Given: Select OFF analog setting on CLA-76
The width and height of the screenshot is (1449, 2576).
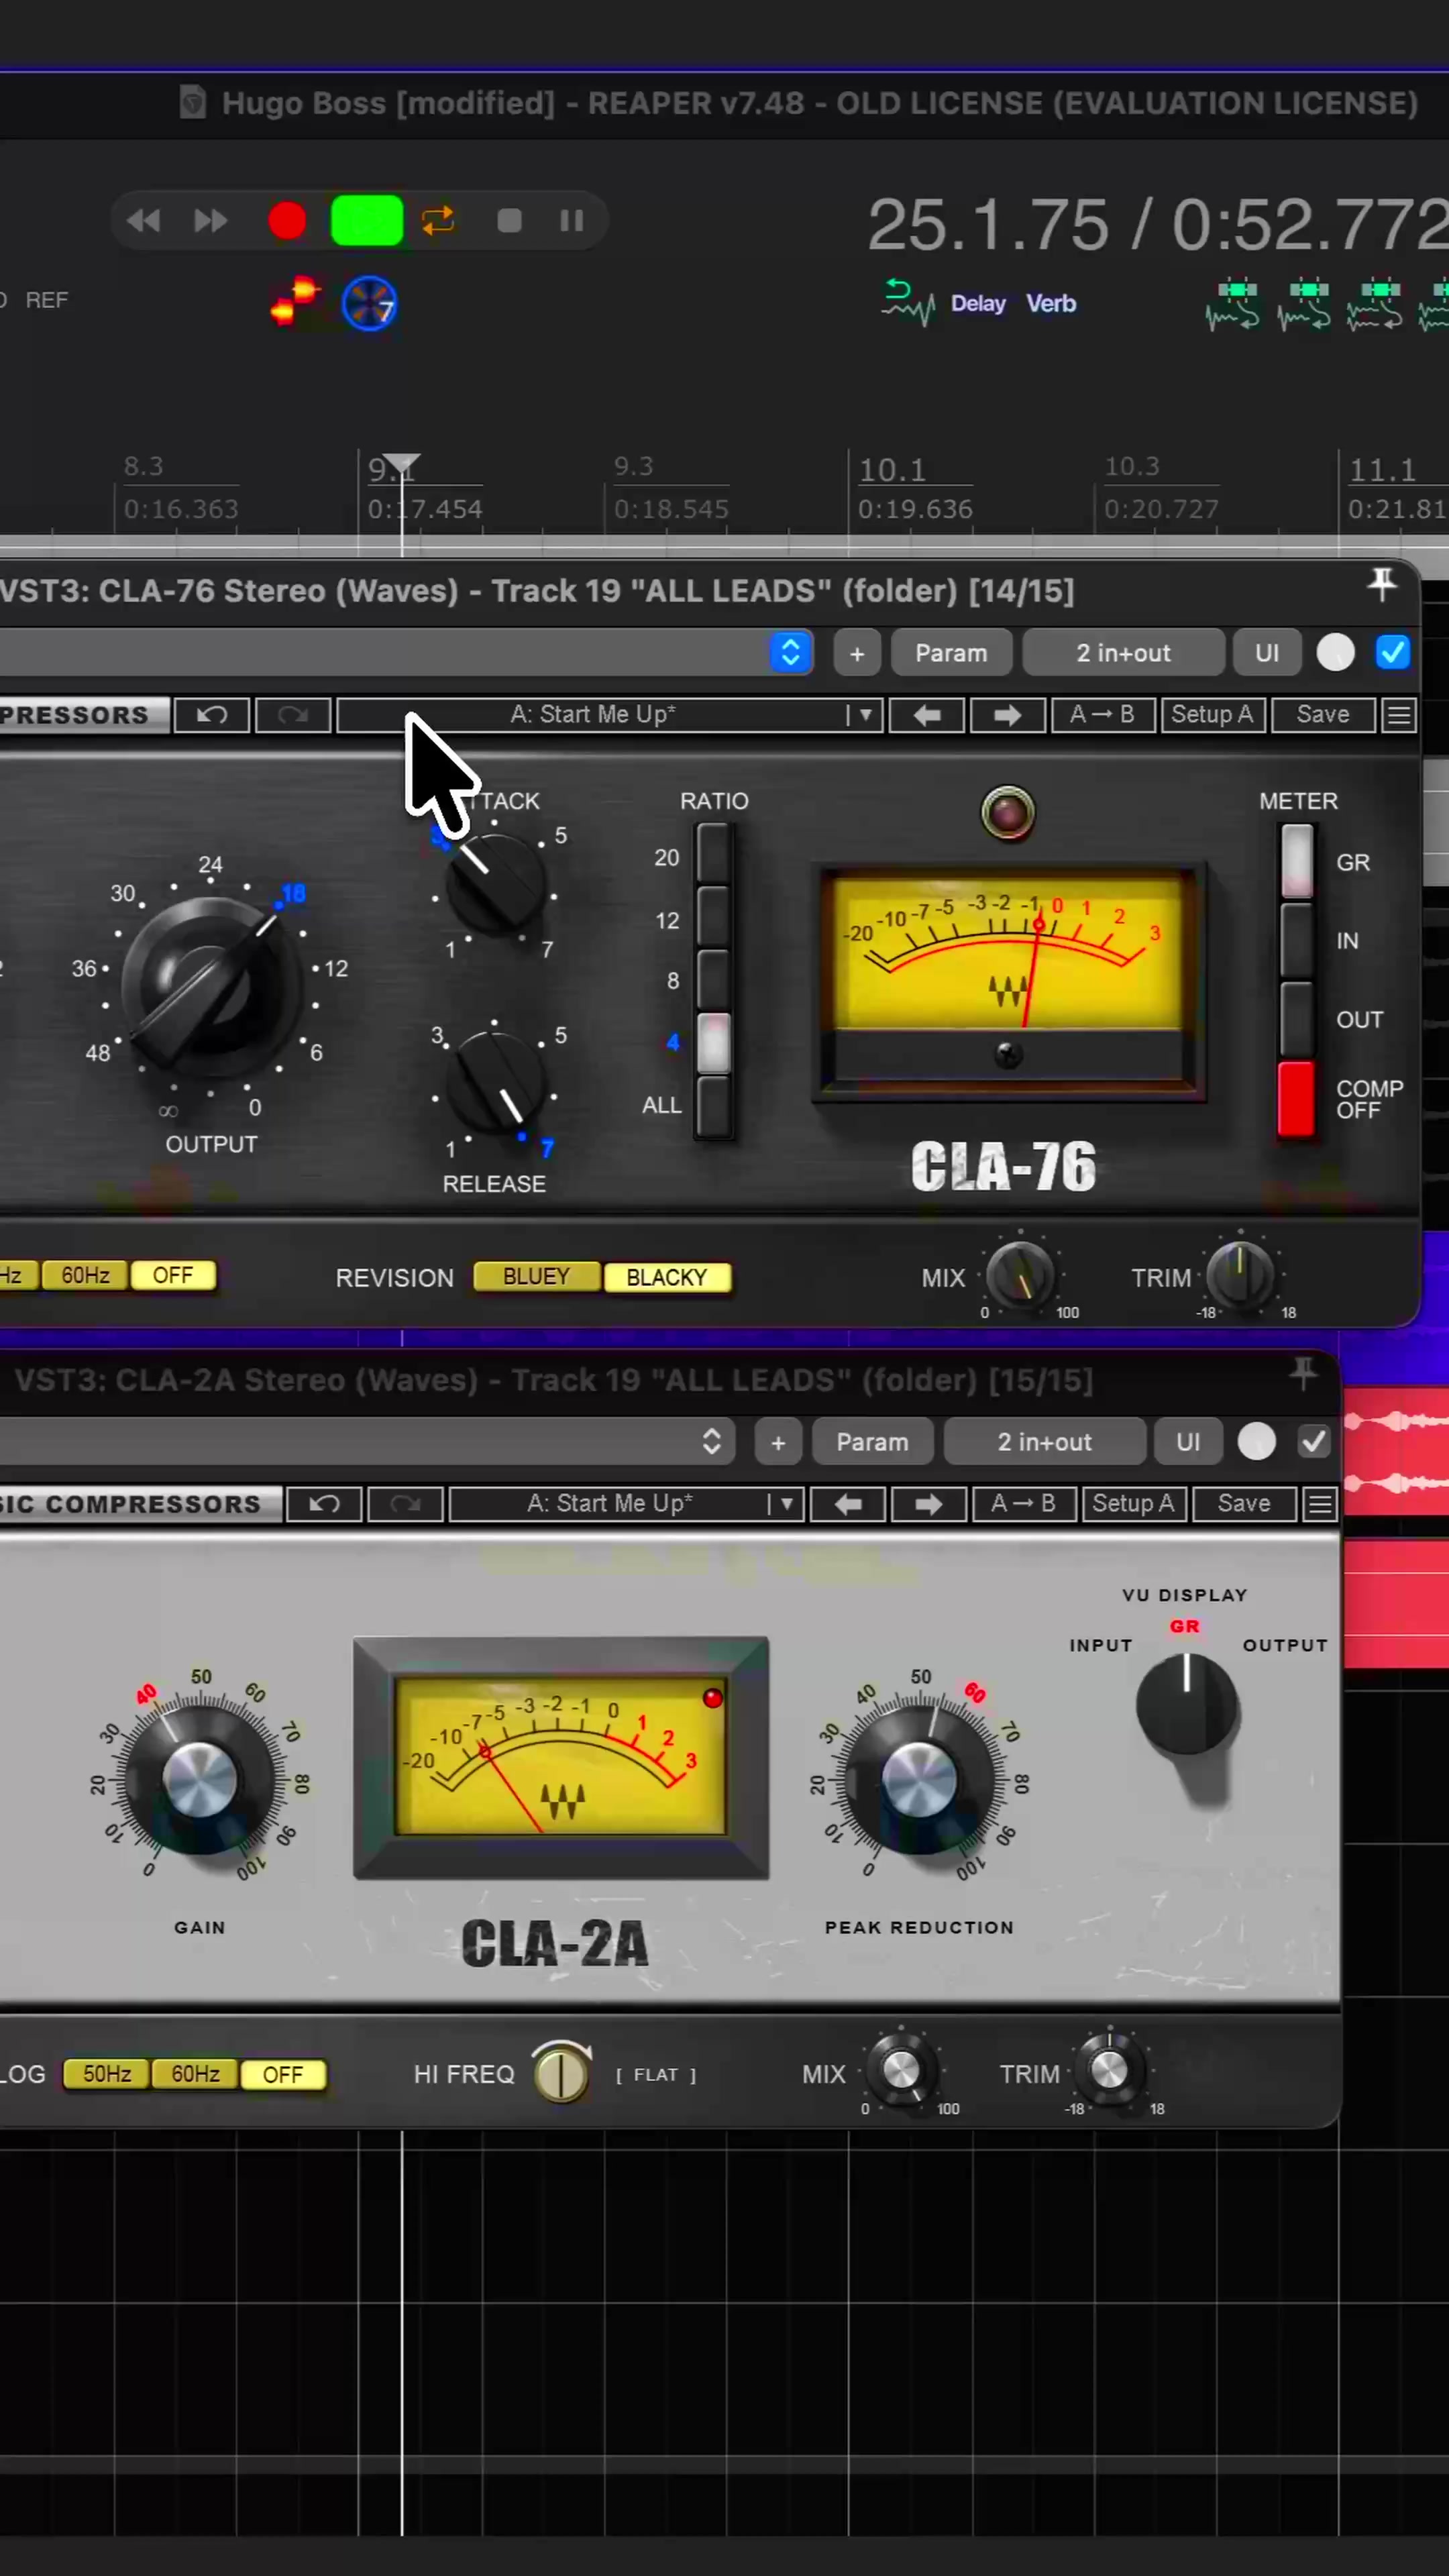Looking at the screenshot, I should tap(173, 1275).
